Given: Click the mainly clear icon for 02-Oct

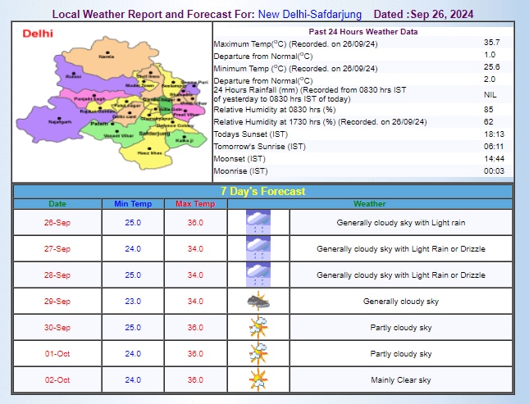Looking at the screenshot, I should pos(259,379).
